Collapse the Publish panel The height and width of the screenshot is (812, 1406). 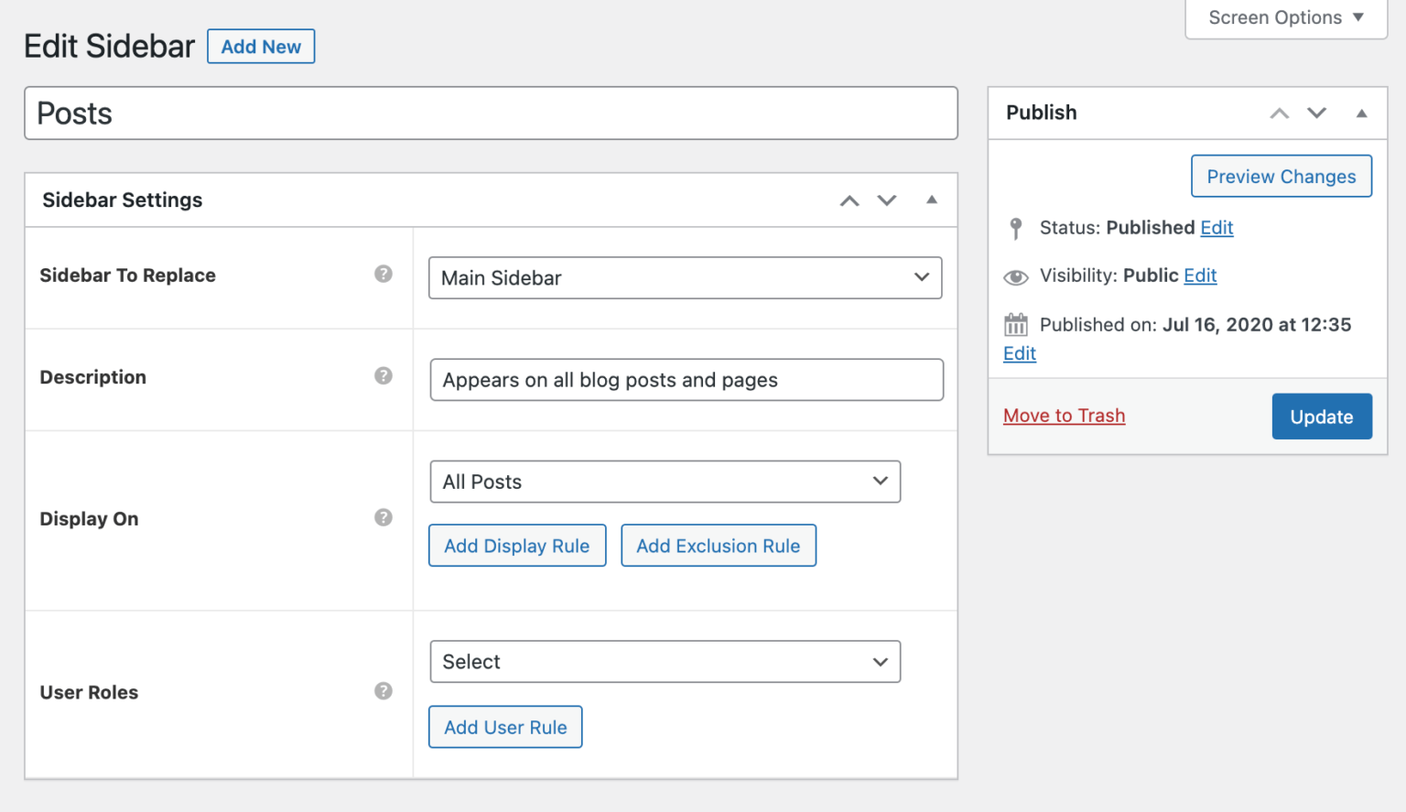(x=1361, y=114)
